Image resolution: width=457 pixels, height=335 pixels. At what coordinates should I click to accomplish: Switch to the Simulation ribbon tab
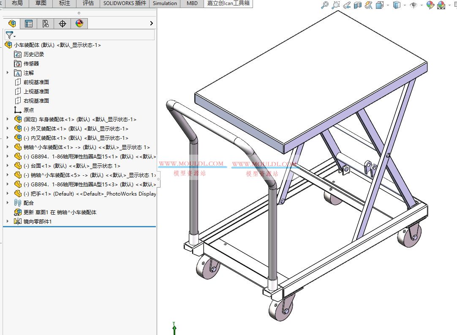(165, 3)
